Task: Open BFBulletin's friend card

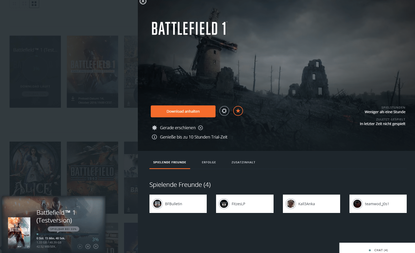Action: point(178,204)
